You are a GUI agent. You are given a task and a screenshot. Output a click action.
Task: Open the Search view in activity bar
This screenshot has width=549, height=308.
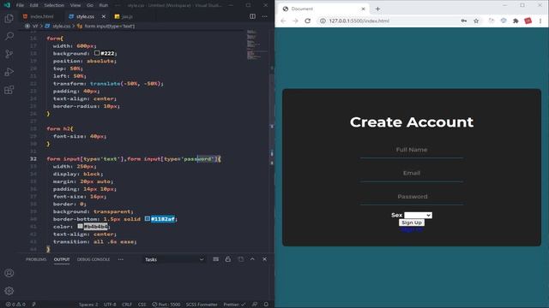click(x=9, y=36)
